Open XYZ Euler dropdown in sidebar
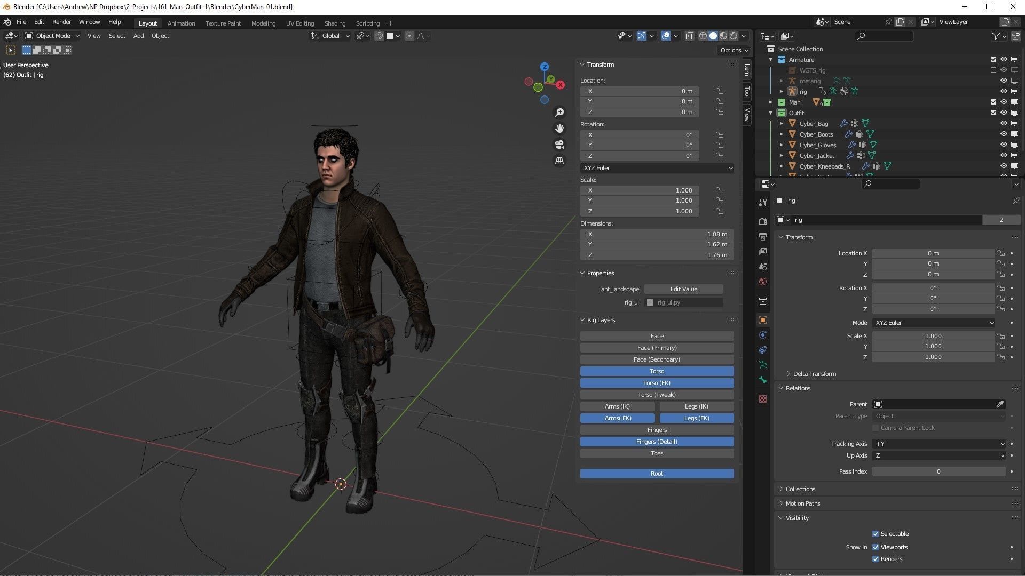The width and height of the screenshot is (1025, 576). (657, 168)
